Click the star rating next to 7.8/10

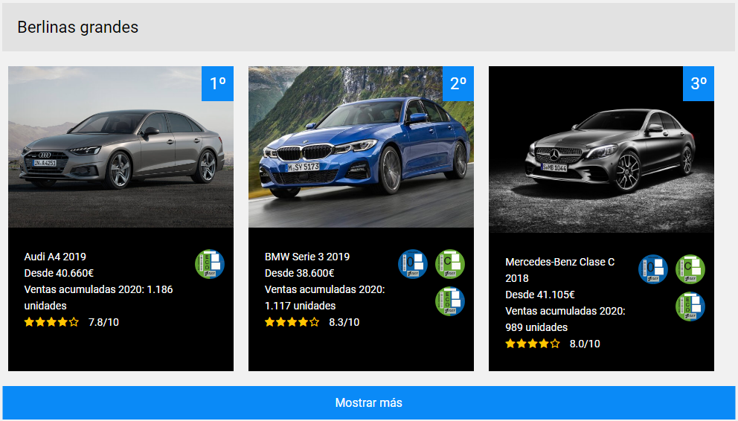(x=51, y=322)
